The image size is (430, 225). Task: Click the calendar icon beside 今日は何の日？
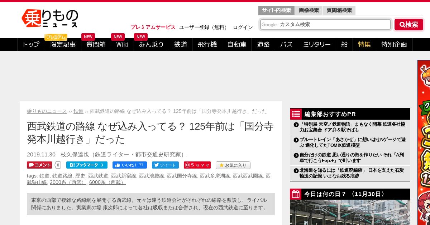296,194
